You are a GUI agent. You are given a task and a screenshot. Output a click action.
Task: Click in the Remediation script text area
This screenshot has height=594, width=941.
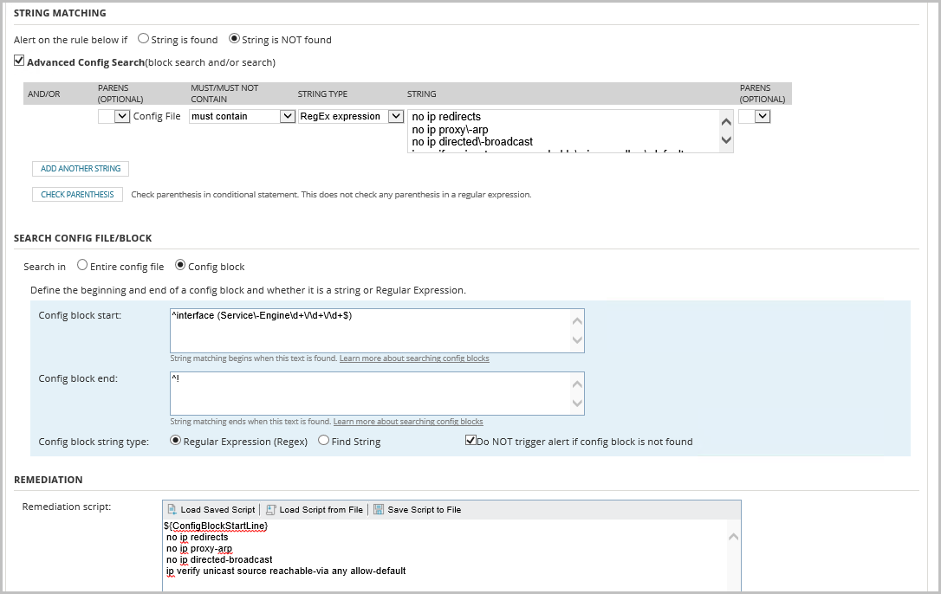coord(445,555)
